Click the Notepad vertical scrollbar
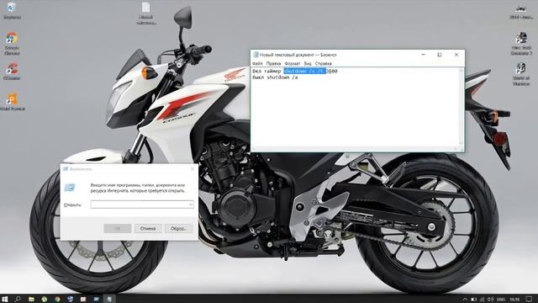 [x=462, y=107]
